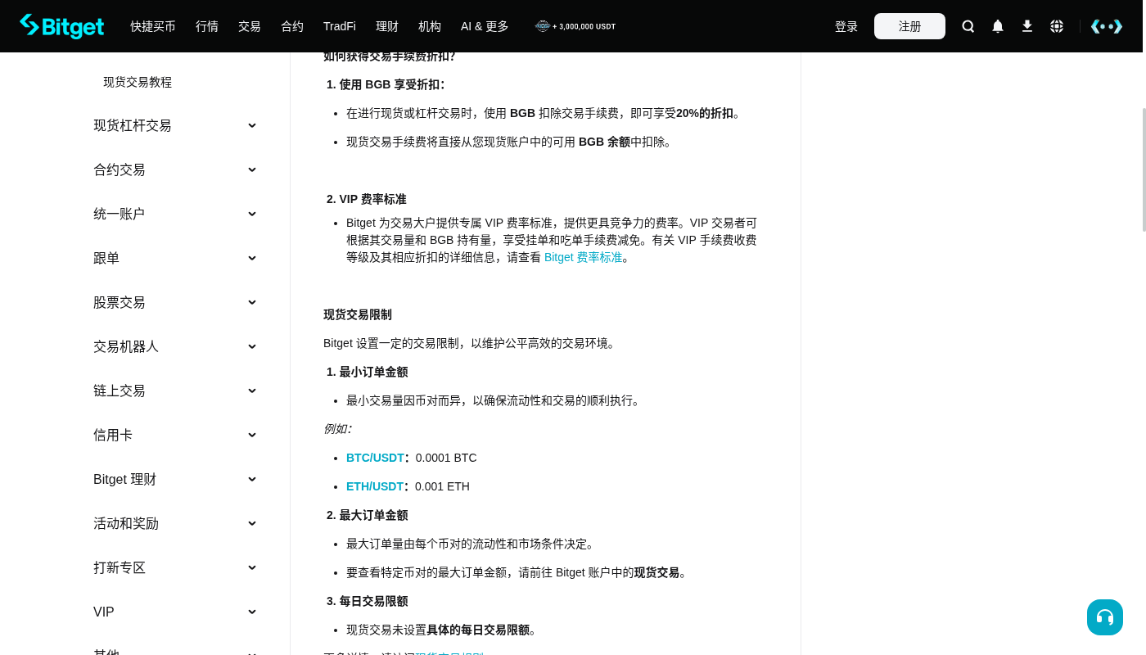This screenshot has height=655, width=1146.
Task: Expand the 链上交易 sidebar section
Action: (175, 391)
